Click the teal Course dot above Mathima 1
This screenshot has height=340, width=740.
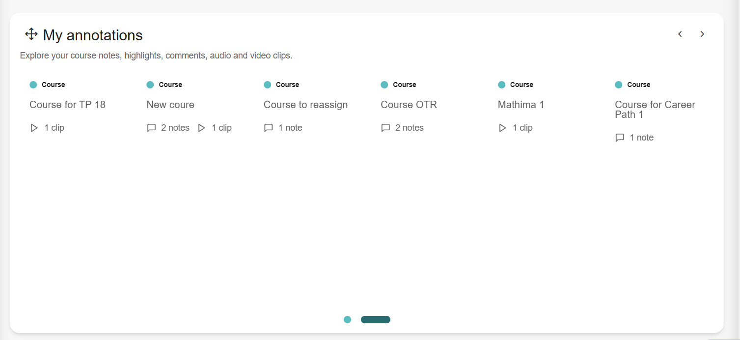[x=501, y=85]
